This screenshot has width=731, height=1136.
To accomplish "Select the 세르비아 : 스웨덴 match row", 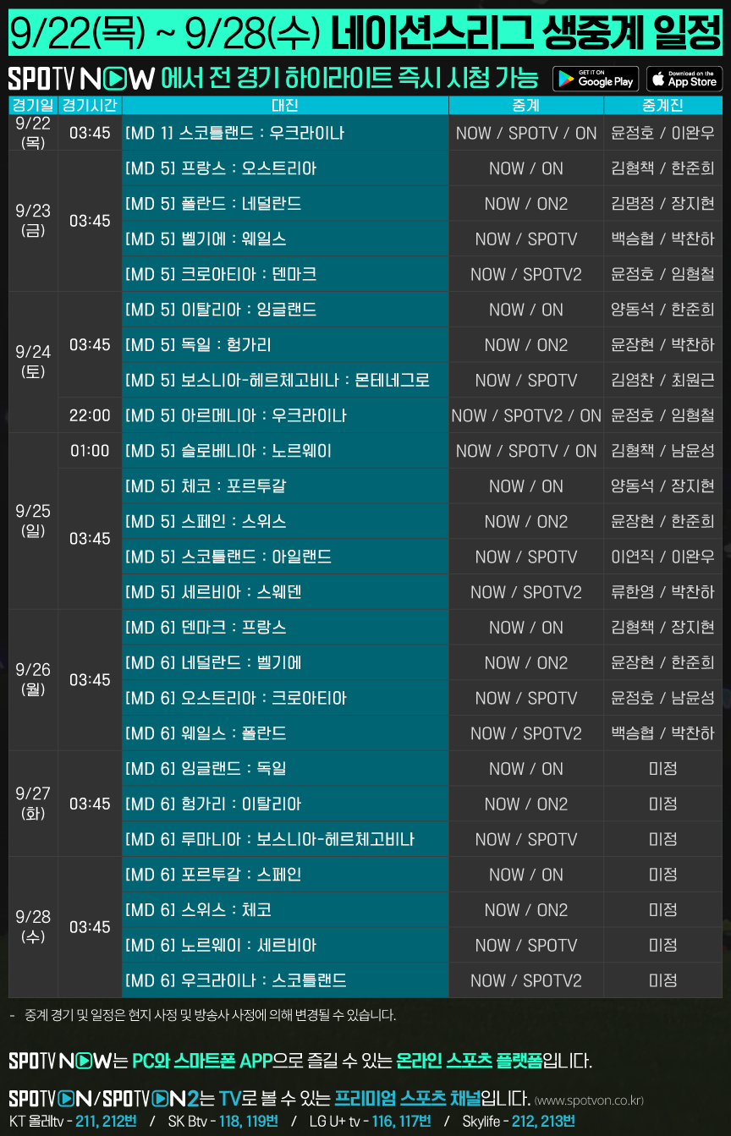I will tap(285, 592).
